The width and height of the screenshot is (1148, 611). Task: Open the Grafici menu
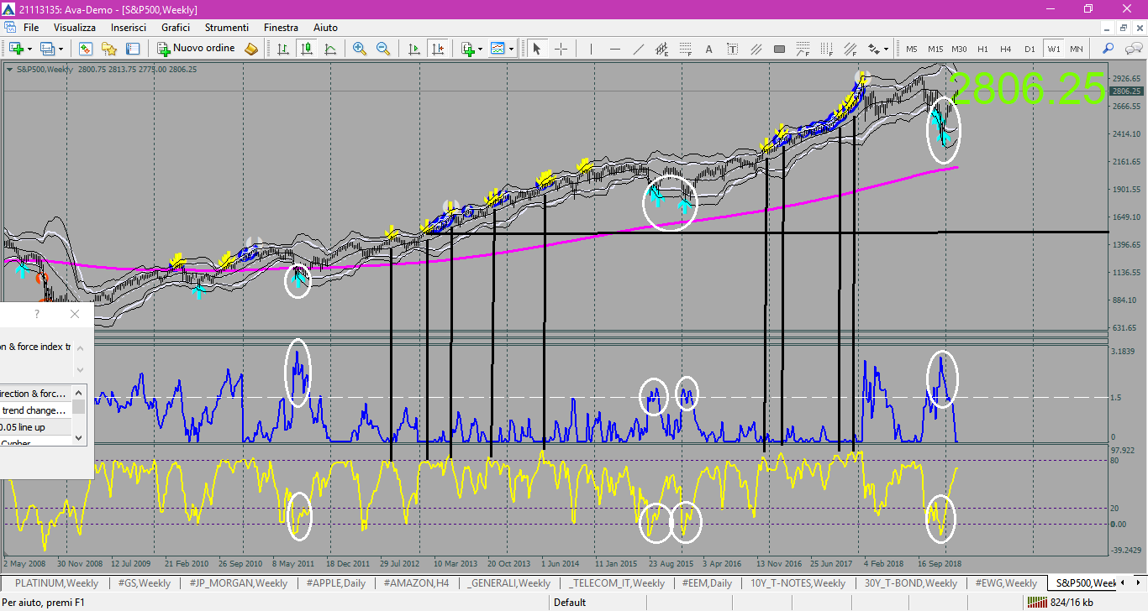click(176, 28)
